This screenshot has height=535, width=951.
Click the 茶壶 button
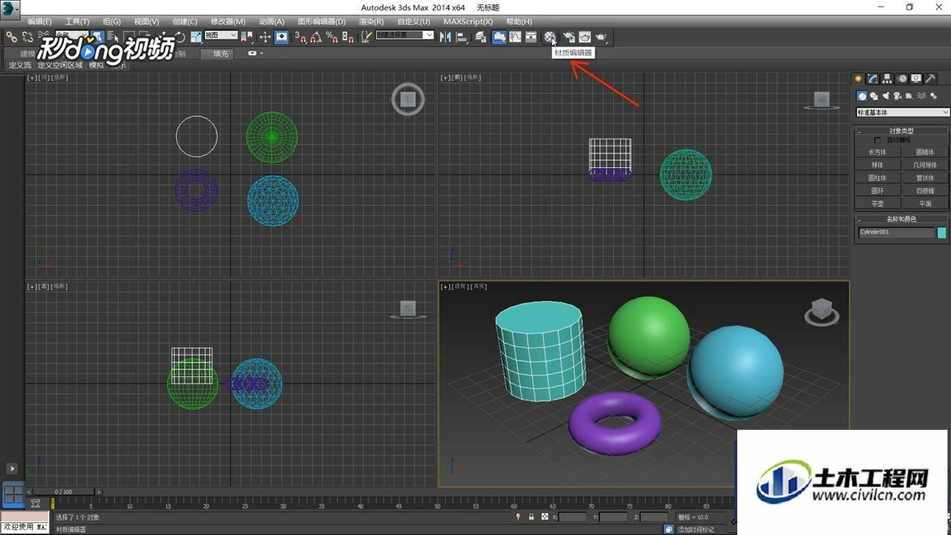pyautogui.click(x=877, y=203)
